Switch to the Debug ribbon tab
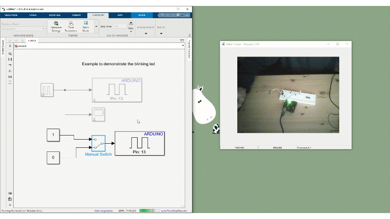This screenshot has height=219, width=390. coord(33,15)
